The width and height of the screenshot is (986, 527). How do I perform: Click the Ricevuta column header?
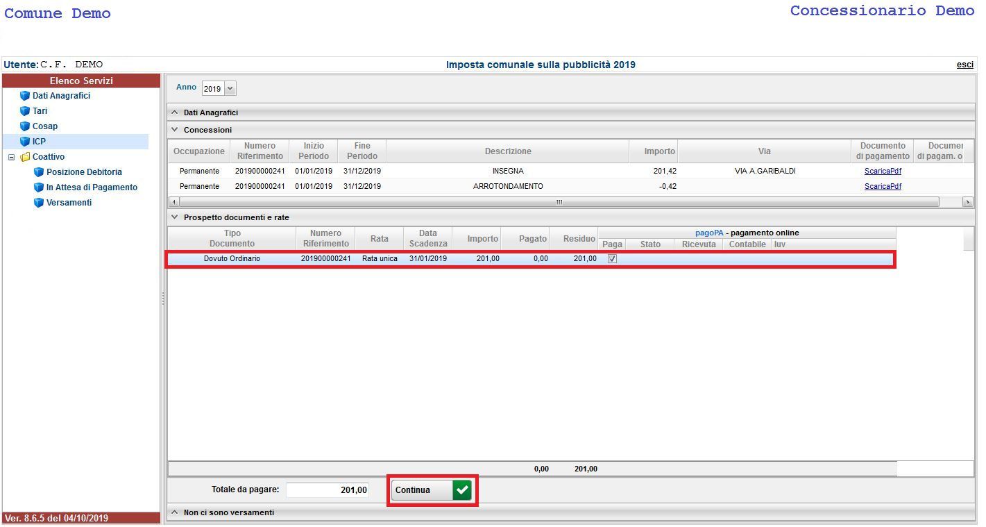click(699, 244)
